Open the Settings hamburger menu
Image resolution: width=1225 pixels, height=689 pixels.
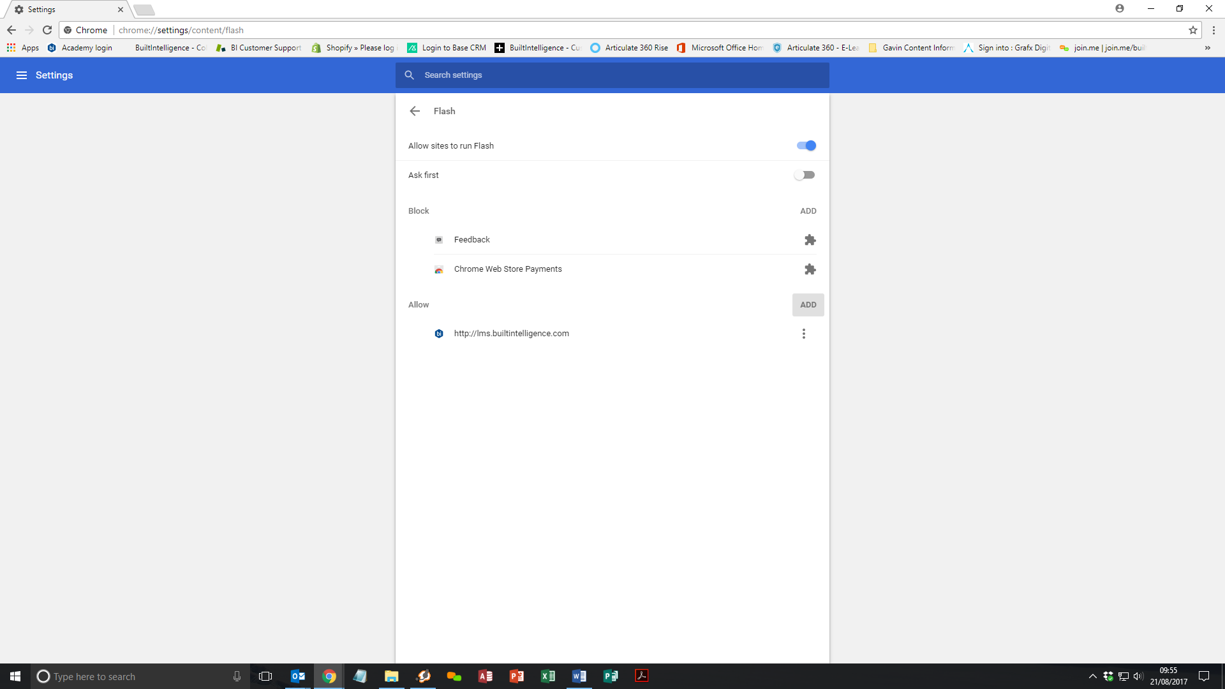click(x=21, y=75)
